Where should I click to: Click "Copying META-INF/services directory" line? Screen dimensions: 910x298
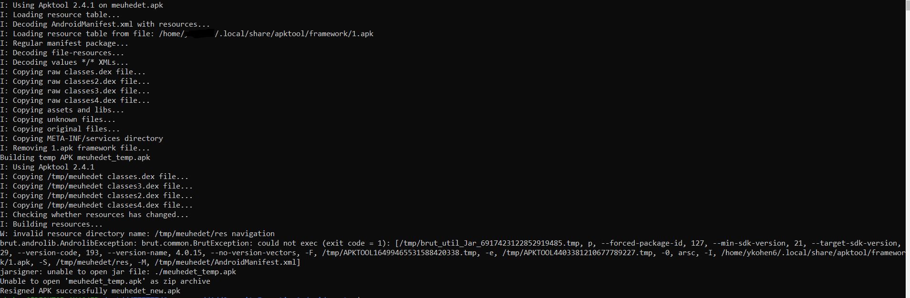point(82,139)
